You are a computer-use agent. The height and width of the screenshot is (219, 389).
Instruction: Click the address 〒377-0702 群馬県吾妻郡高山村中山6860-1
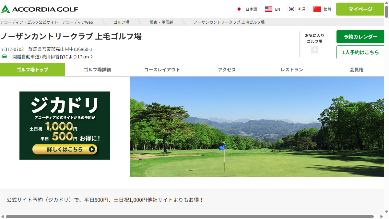click(x=46, y=49)
